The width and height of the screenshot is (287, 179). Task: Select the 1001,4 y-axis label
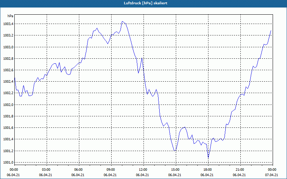point(8,139)
